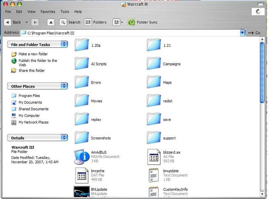
Task: Open the Views dropdown button
Action: pyautogui.click(x=118, y=22)
